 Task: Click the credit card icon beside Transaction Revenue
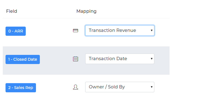point(76,30)
